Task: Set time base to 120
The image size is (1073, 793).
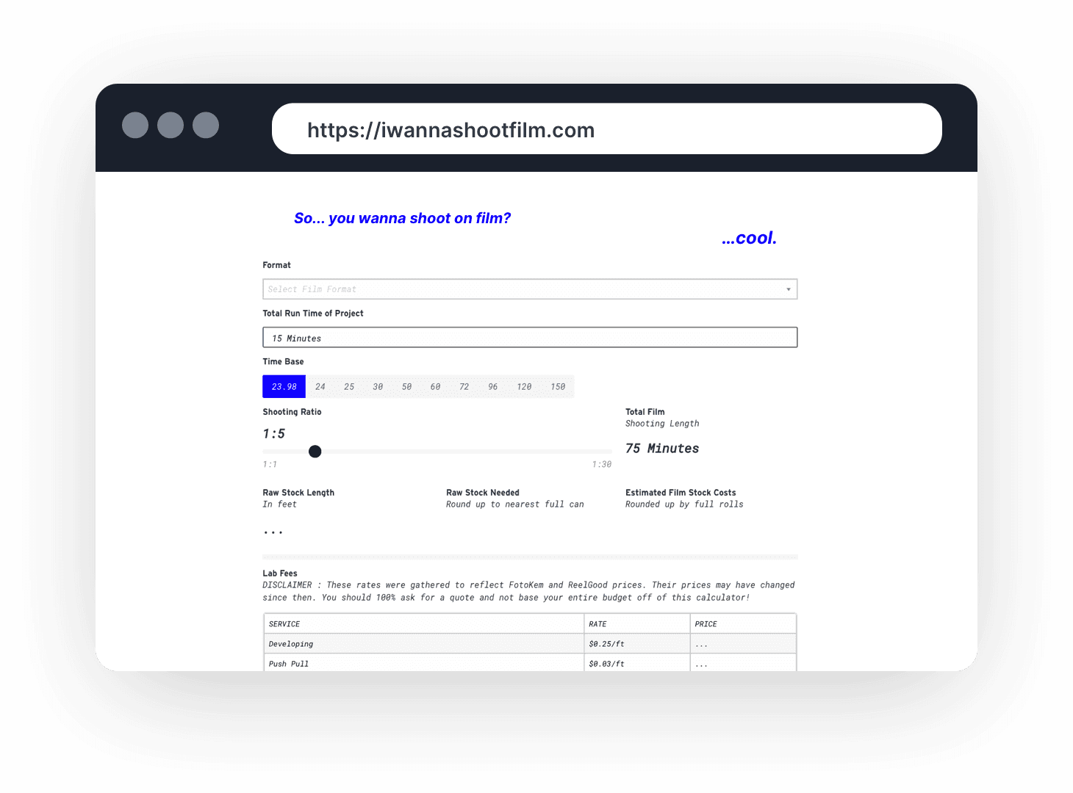Action: pyautogui.click(x=524, y=387)
